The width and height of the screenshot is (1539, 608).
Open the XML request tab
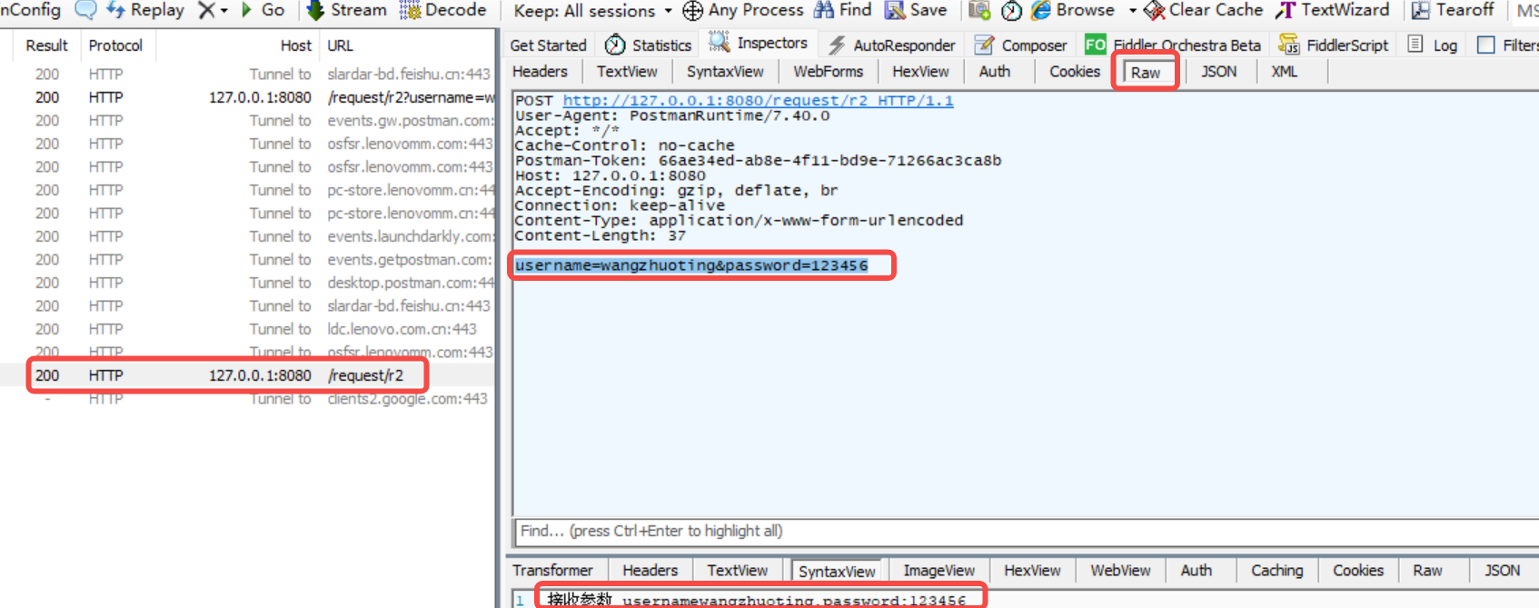pyautogui.click(x=1284, y=71)
